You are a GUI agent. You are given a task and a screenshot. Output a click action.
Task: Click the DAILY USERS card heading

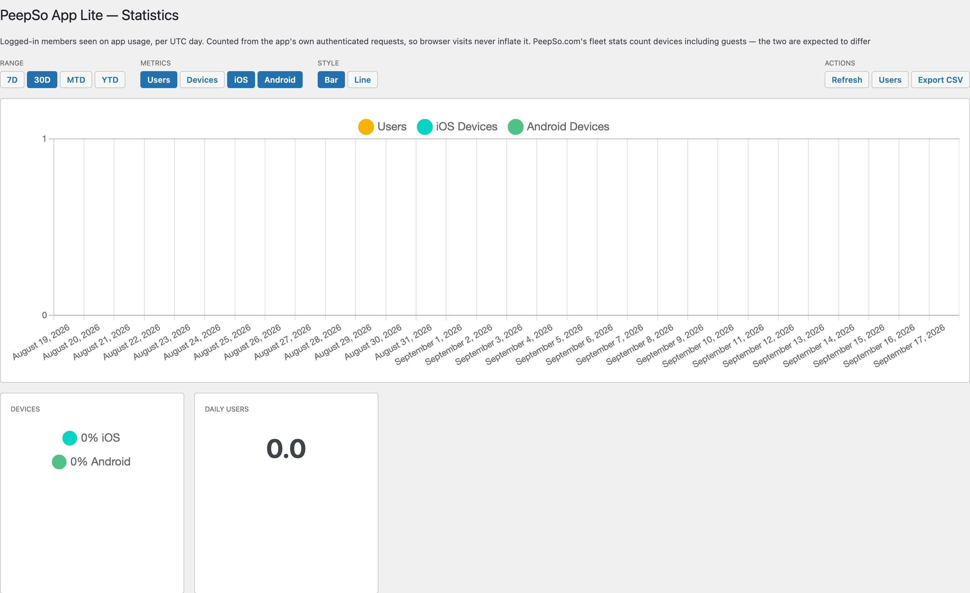[227, 409]
